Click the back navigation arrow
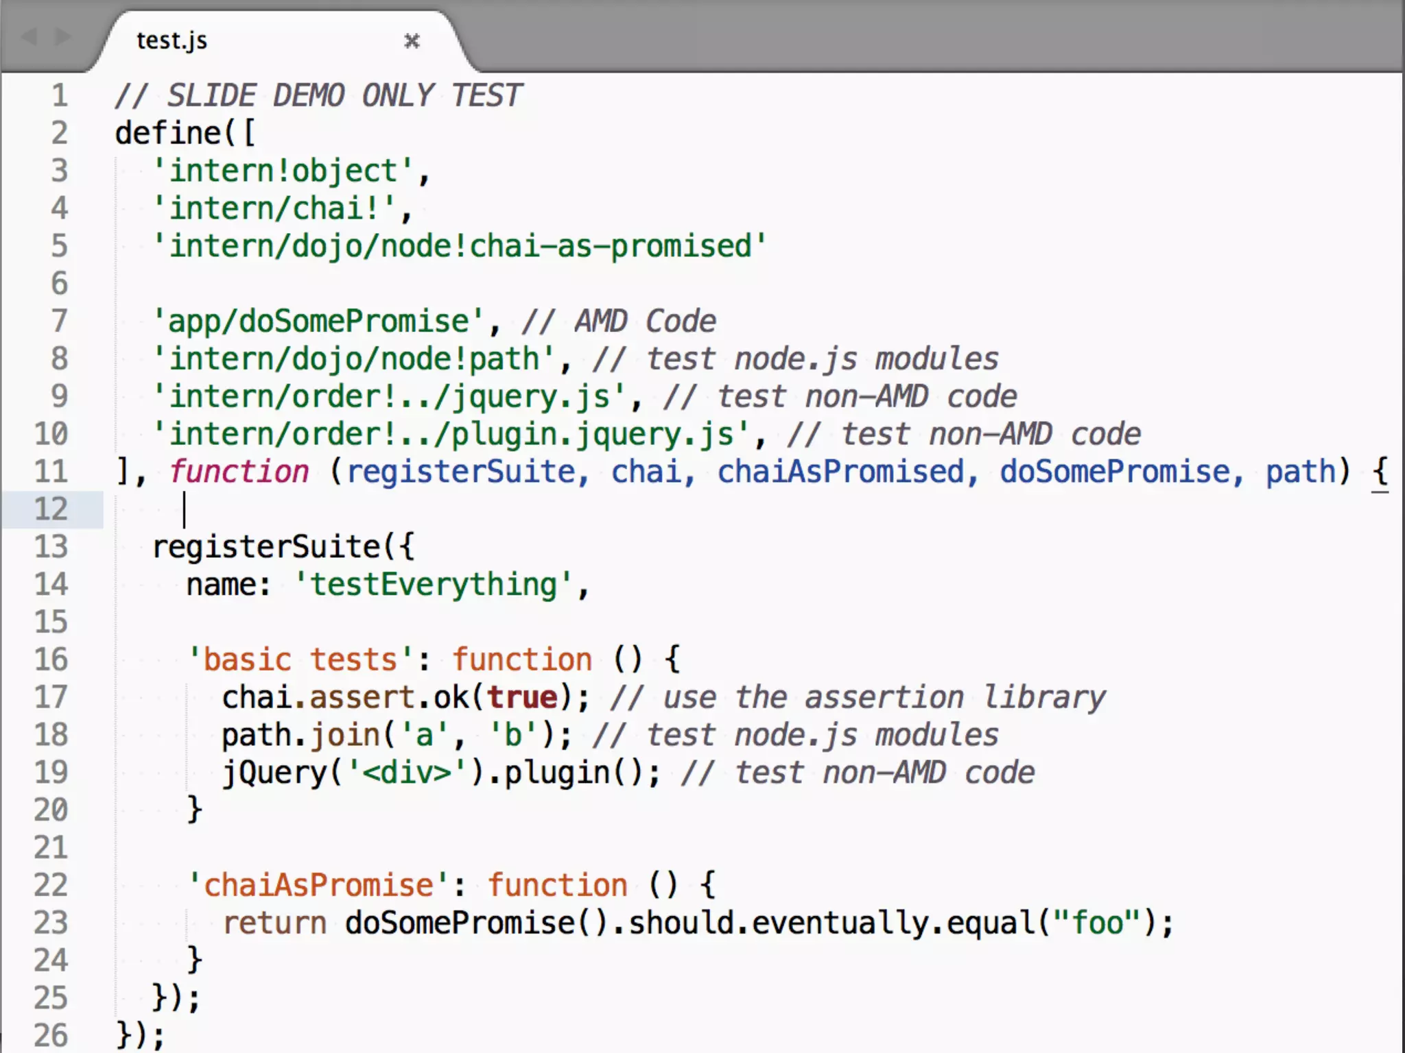The height and width of the screenshot is (1053, 1405). 29,36
